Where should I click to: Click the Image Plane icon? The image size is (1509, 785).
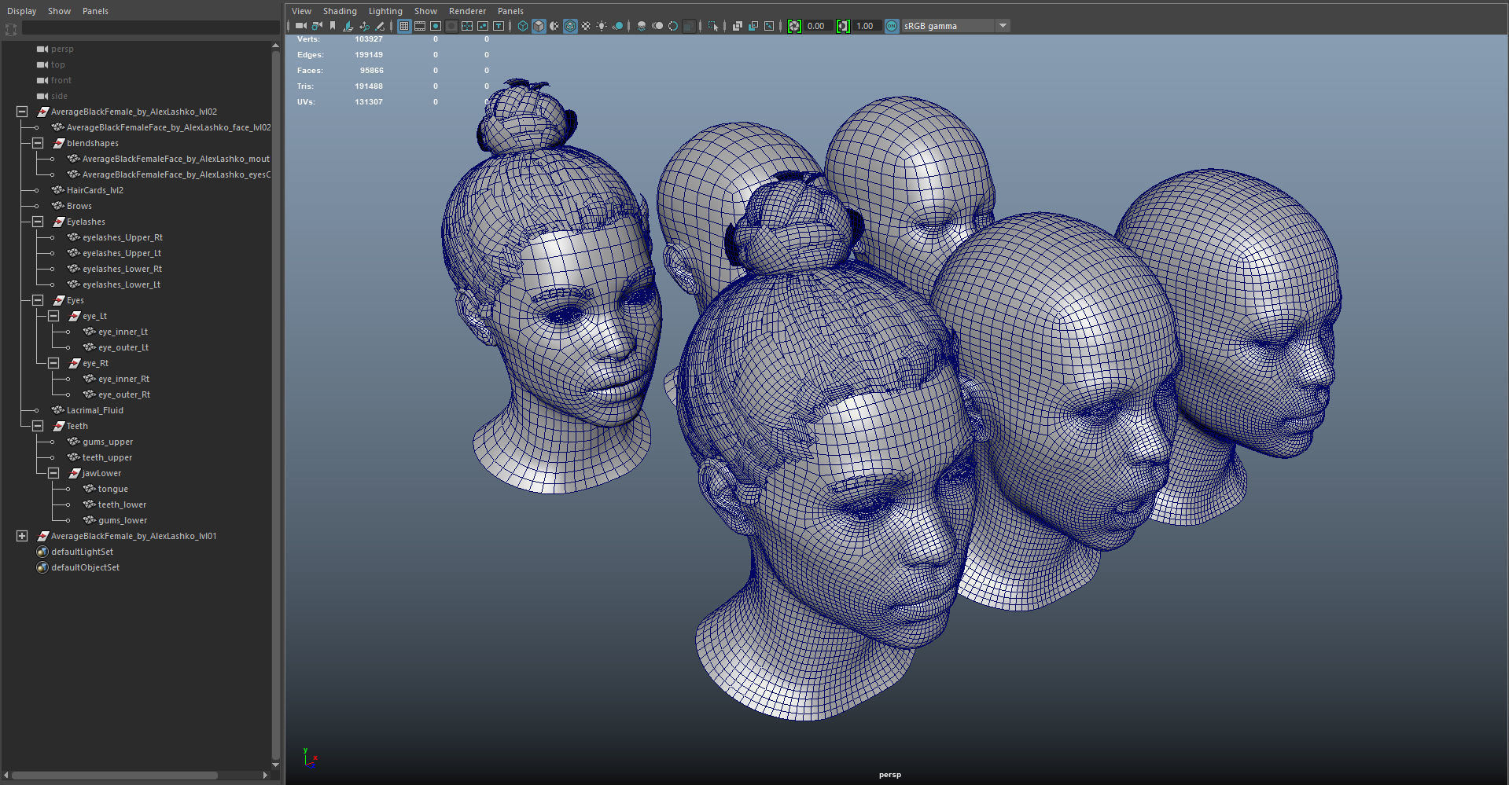click(348, 26)
